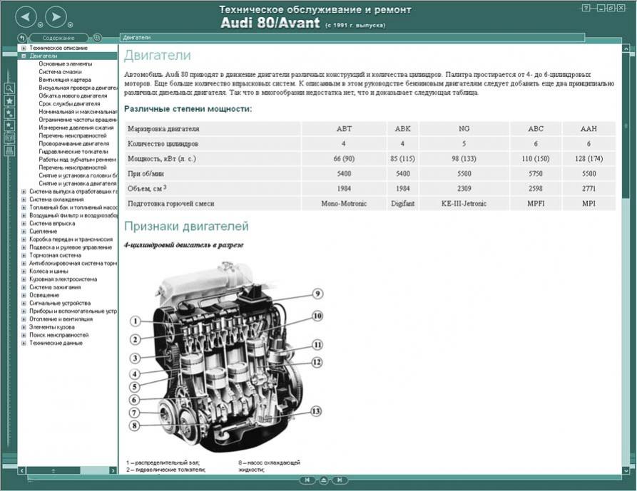
Task: Select Работы над зубчатым ремнем topic
Action: point(78,160)
